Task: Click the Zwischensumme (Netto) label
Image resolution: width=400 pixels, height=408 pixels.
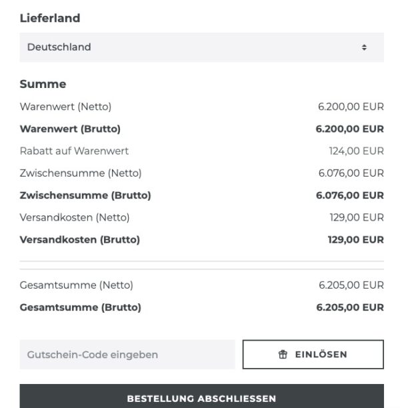Action: pyautogui.click(x=81, y=173)
